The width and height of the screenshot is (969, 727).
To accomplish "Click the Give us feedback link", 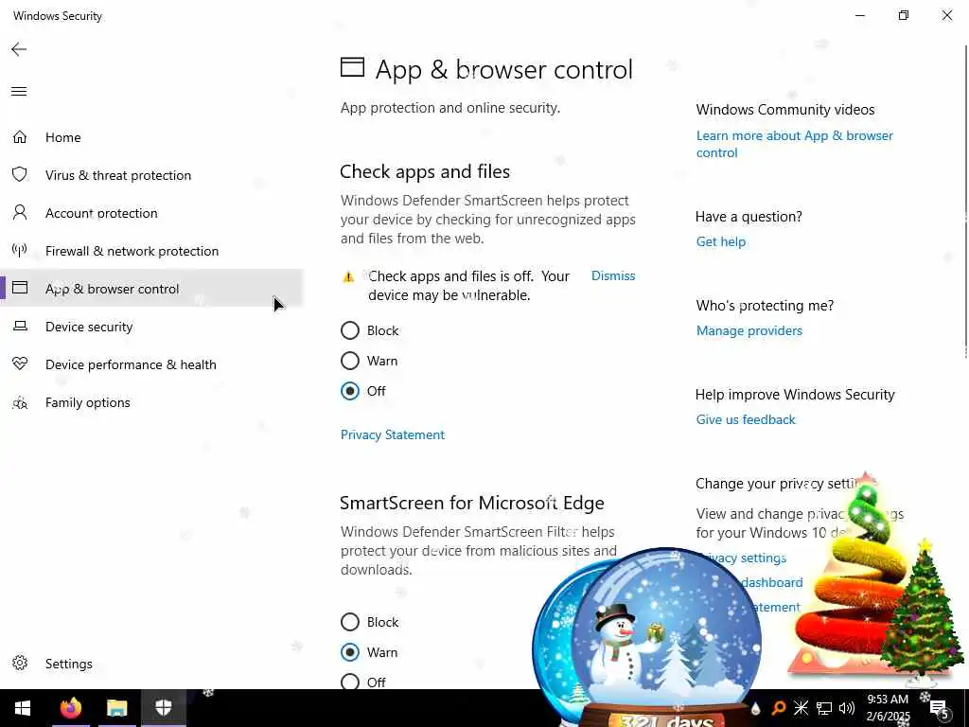I will [x=746, y=419].
